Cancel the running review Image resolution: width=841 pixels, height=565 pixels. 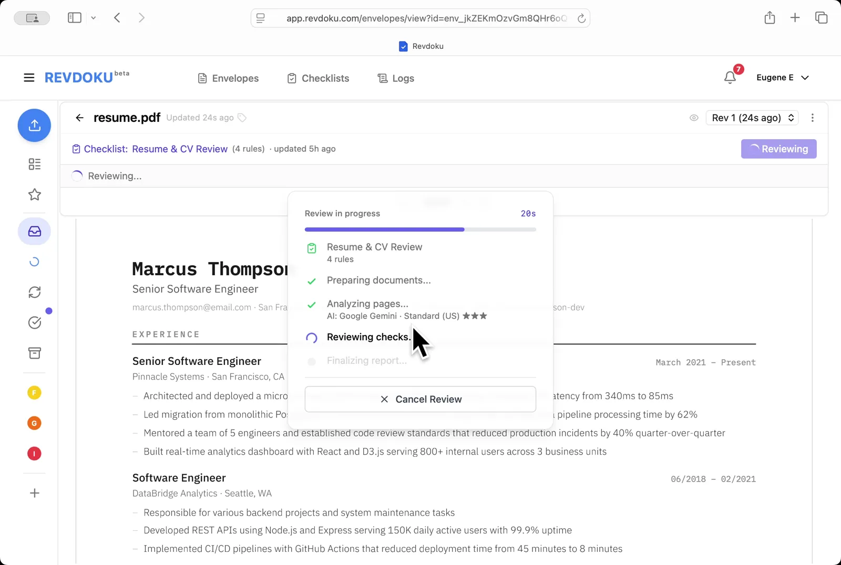pos(420,399)
